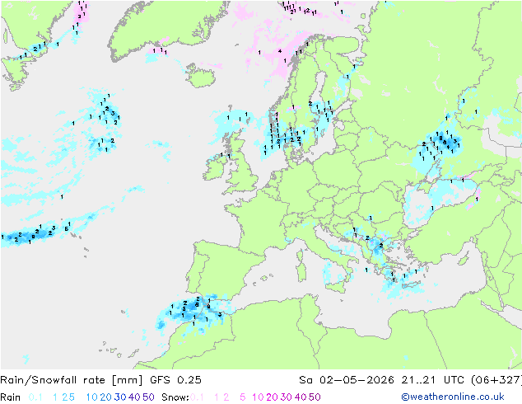Select the snow legend value 40

301,397
